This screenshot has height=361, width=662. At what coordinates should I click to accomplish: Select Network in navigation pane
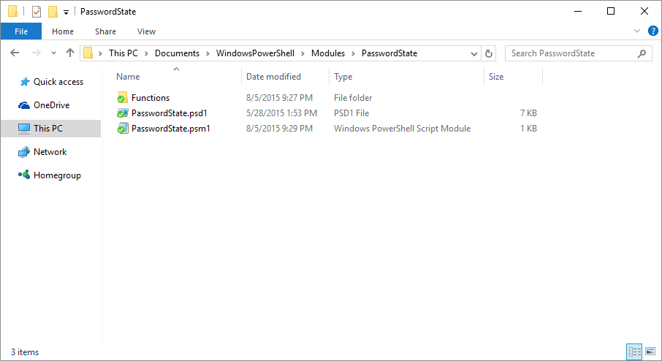coord(50,152)
